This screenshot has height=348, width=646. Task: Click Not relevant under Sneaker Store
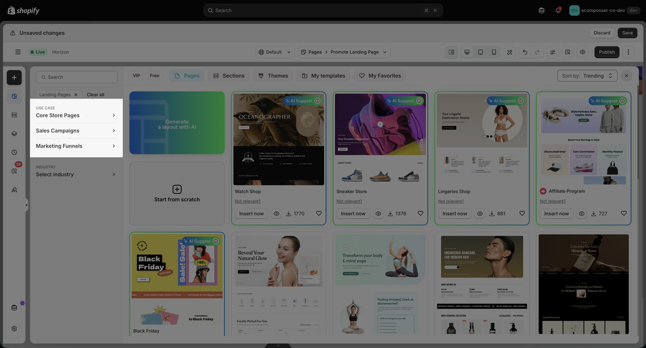pyautogui.click(x=349, y=201)
